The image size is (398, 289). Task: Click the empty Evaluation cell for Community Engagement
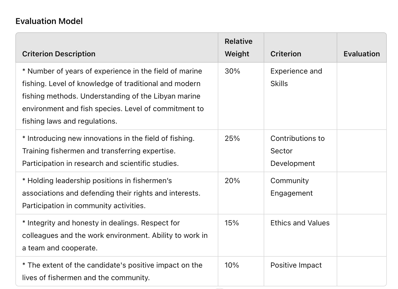361,193
